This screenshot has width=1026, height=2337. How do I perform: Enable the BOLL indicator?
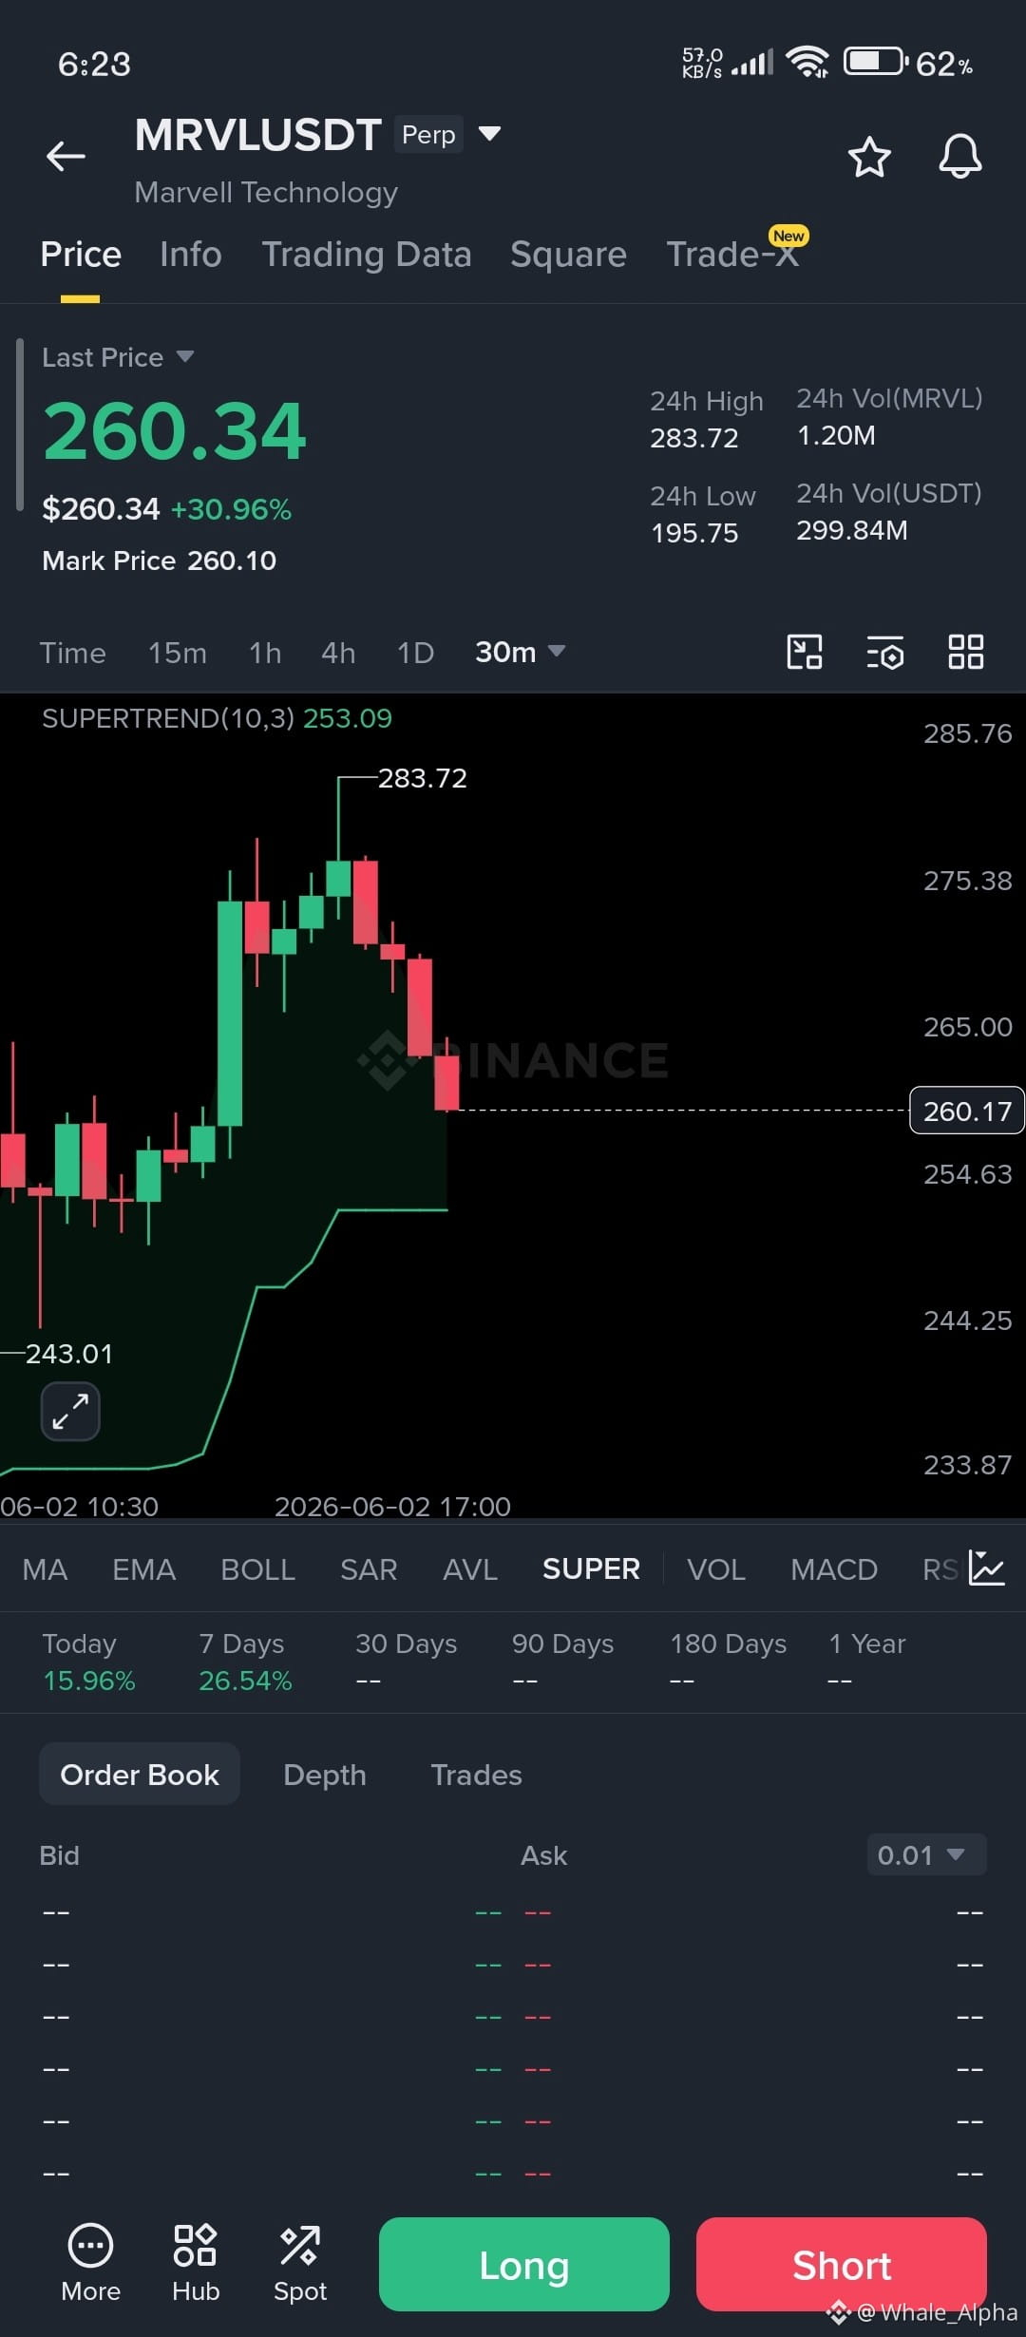click(257, 1569)
